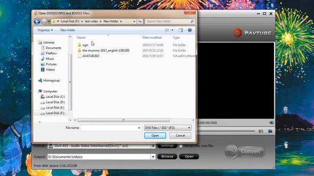Click the greyed Forward navigation arrow
The image size is (314, 176).
[x=44, y=22]
